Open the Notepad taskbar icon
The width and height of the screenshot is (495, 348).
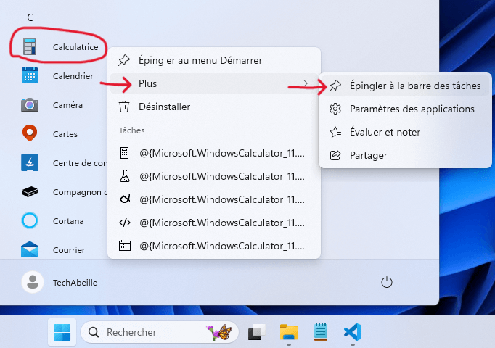[321, 332]
